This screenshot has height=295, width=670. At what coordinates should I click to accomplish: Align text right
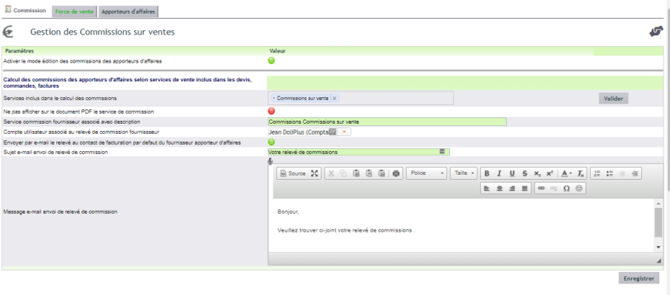click(512, 188)
